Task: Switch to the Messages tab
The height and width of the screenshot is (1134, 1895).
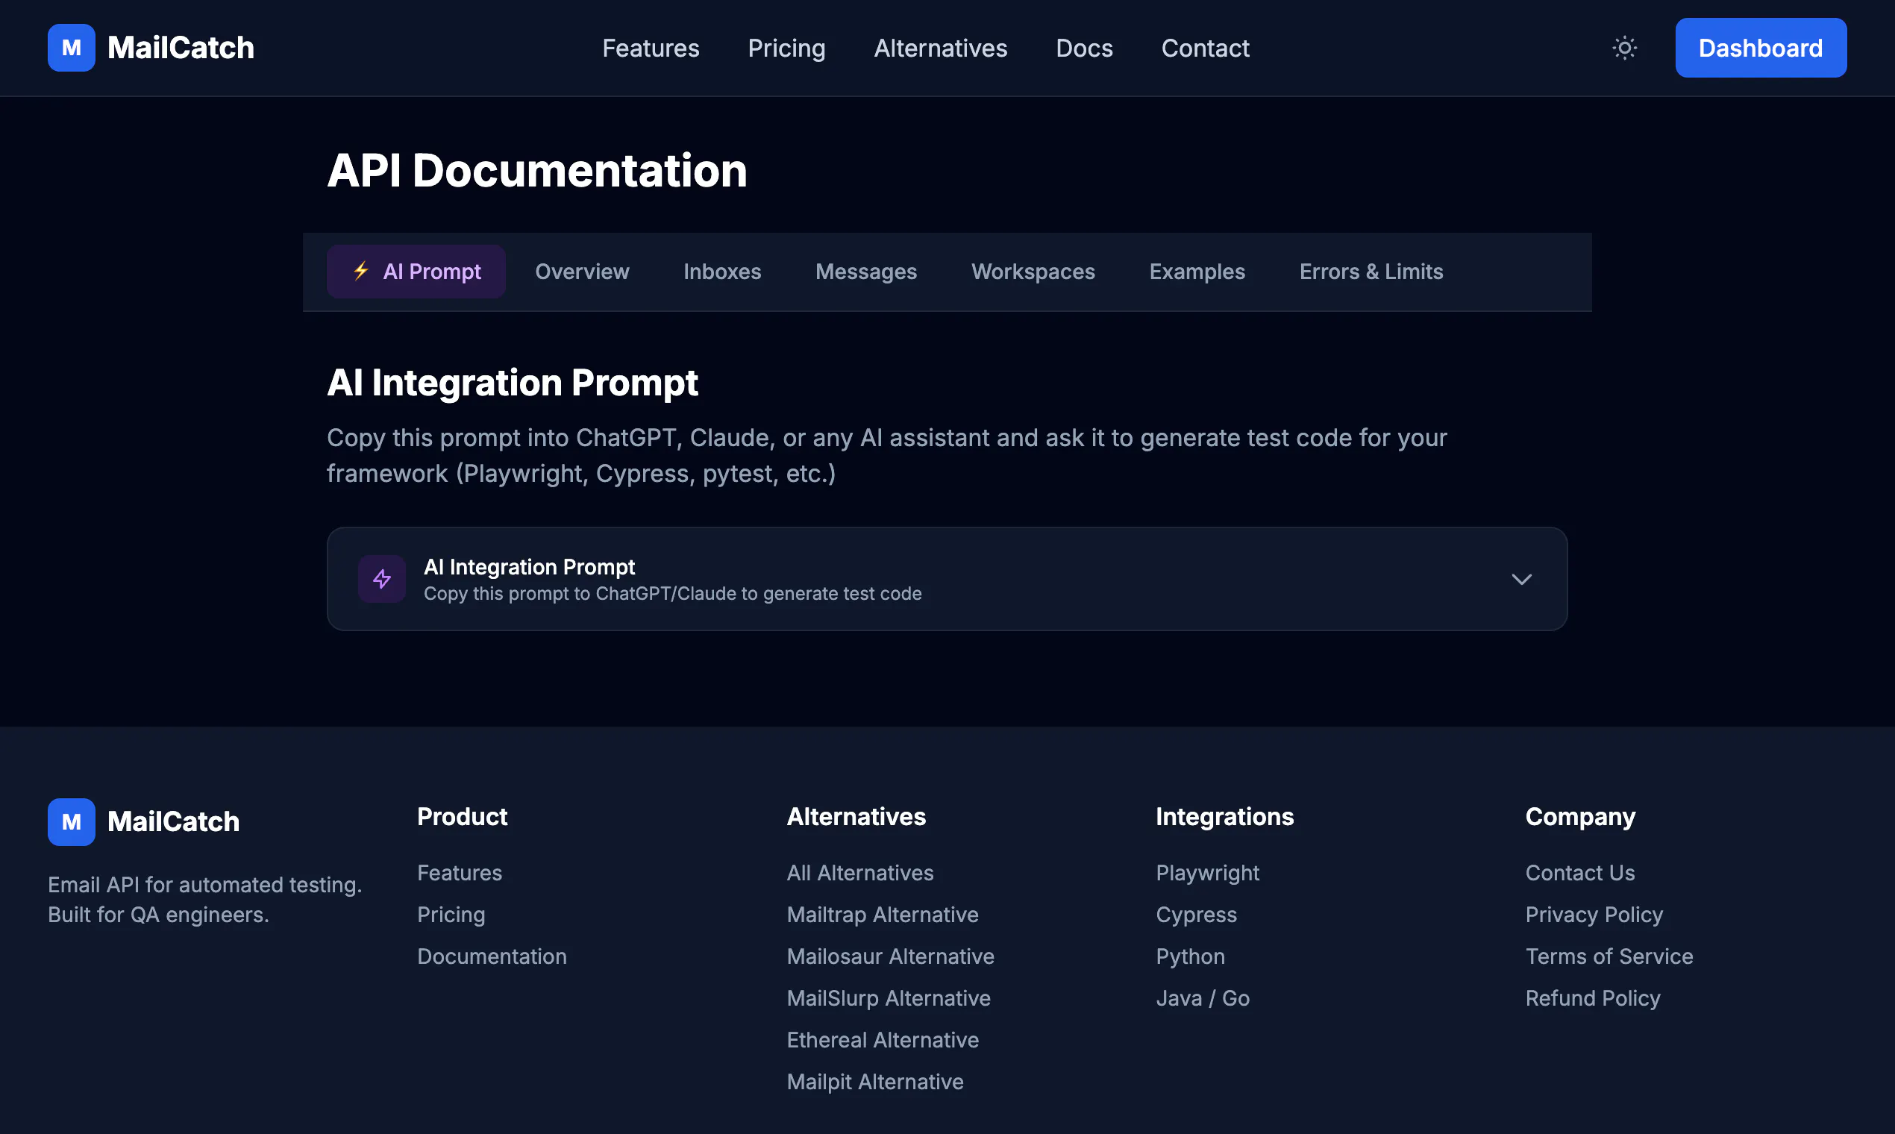Action: click(865, 272)
